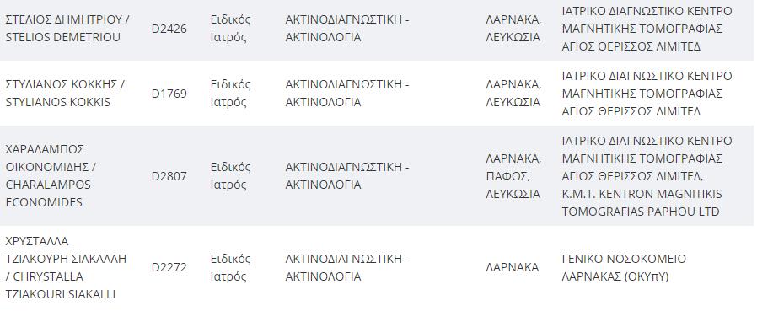Select doctor name Stelios Demetriou
The image size is (757, 311).
pyautogui.click(x=67, y=29)
